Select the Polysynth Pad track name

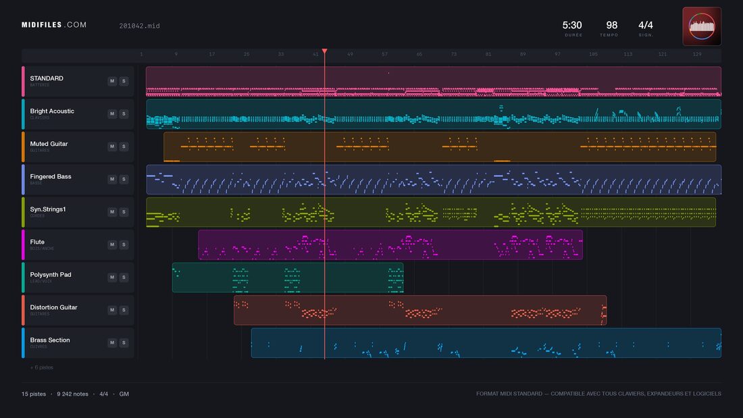(x=51, y=274)
